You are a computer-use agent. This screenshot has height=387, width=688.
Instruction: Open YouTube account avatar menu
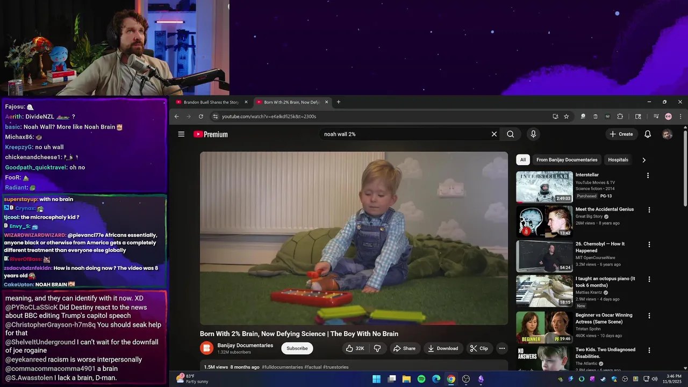tap(667, 134)
